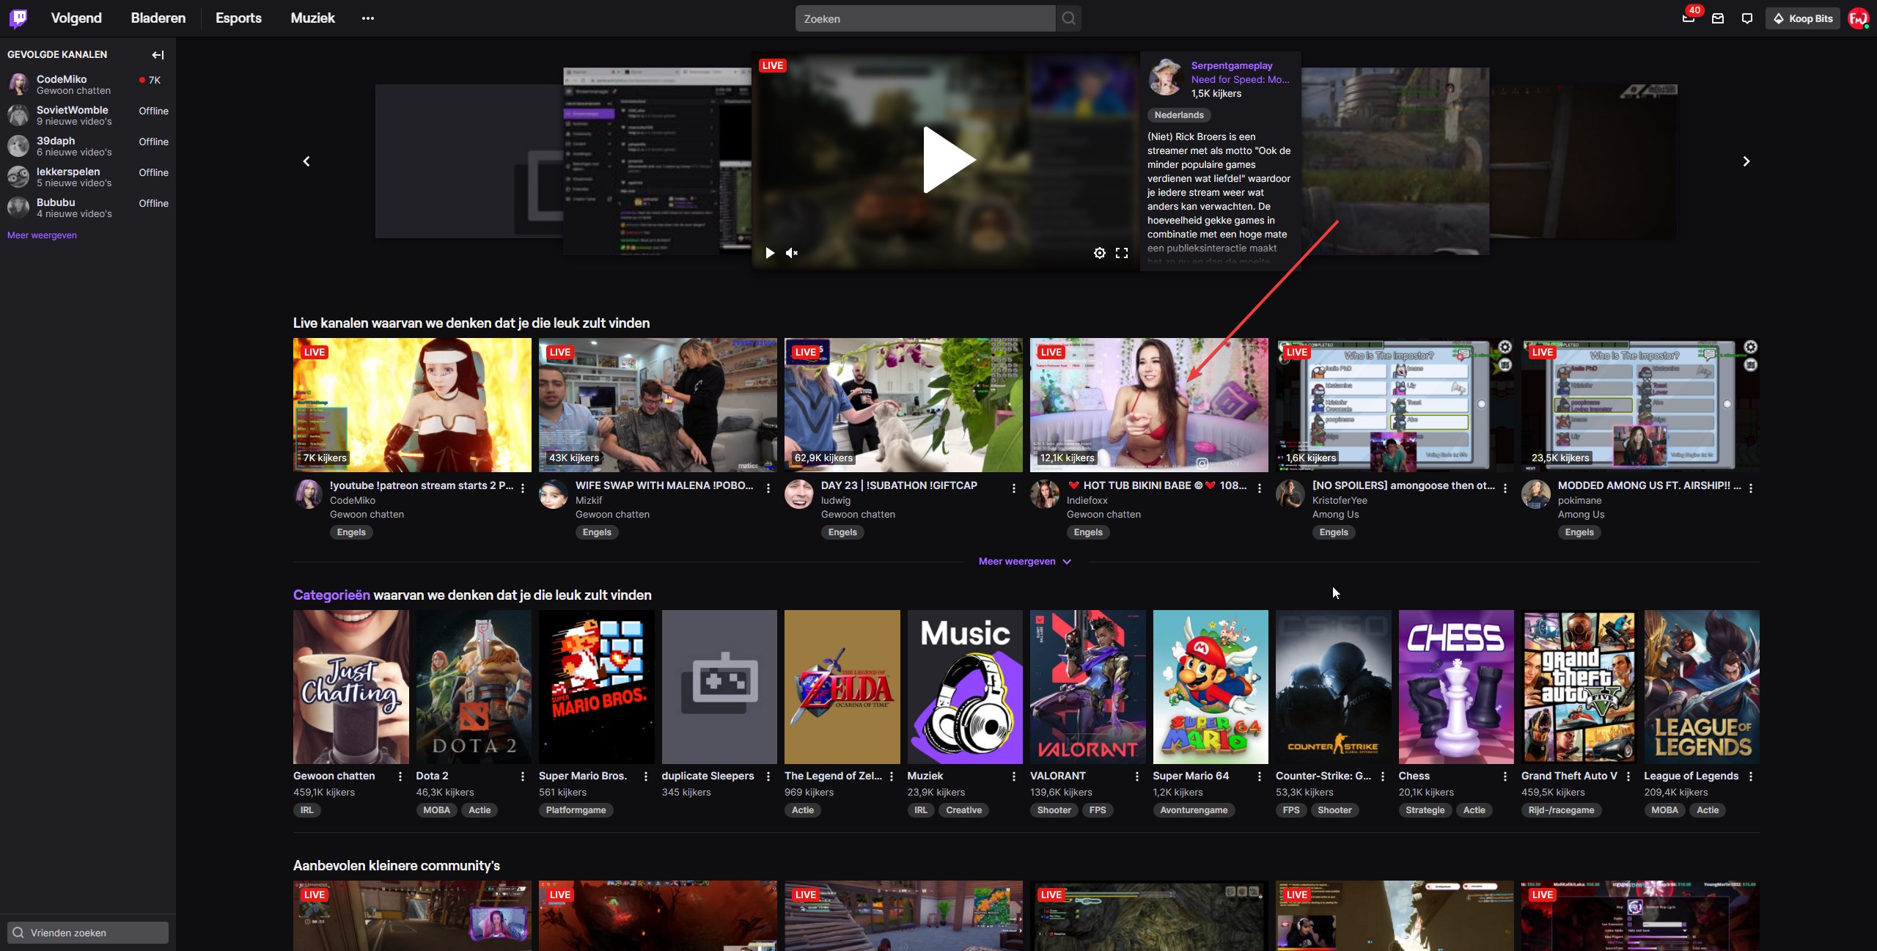Expand Meer weergeven under live channels

[x=1024, y=562]
